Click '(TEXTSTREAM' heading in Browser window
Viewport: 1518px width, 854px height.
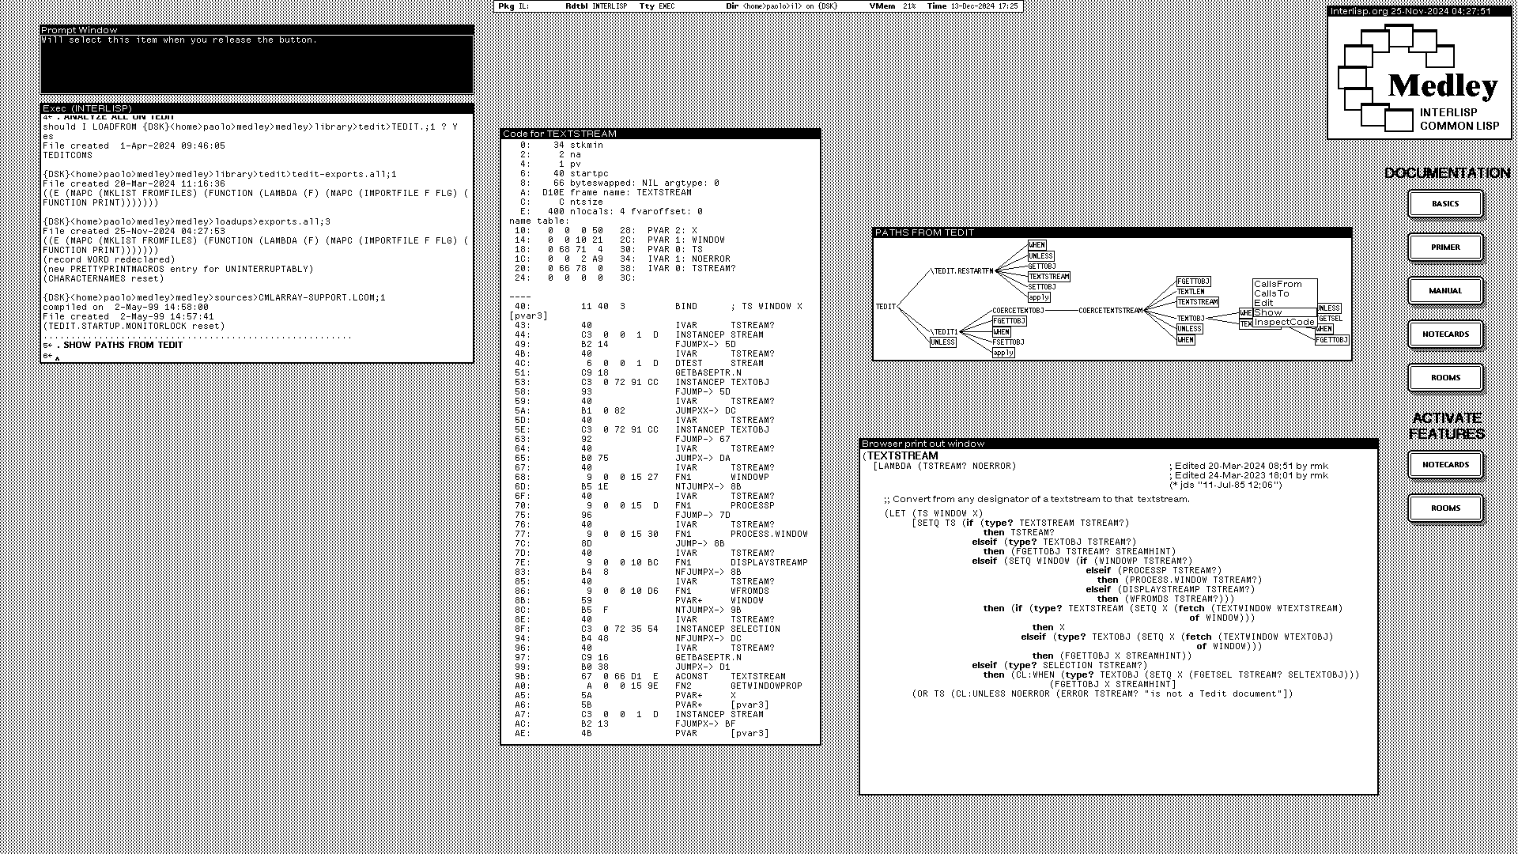pos(901,456)
